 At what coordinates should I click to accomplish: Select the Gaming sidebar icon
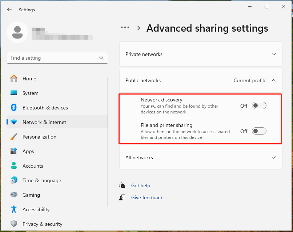(x=15, y=195)
